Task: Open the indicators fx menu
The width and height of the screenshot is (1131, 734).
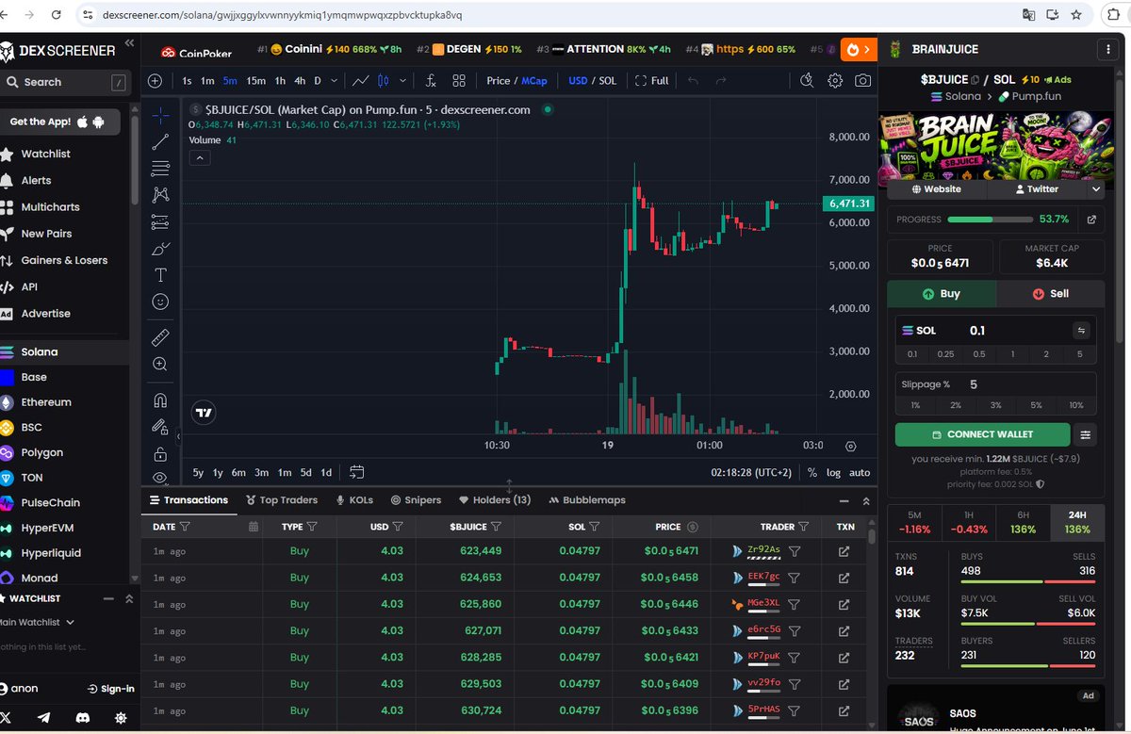Action: point(431,81)
